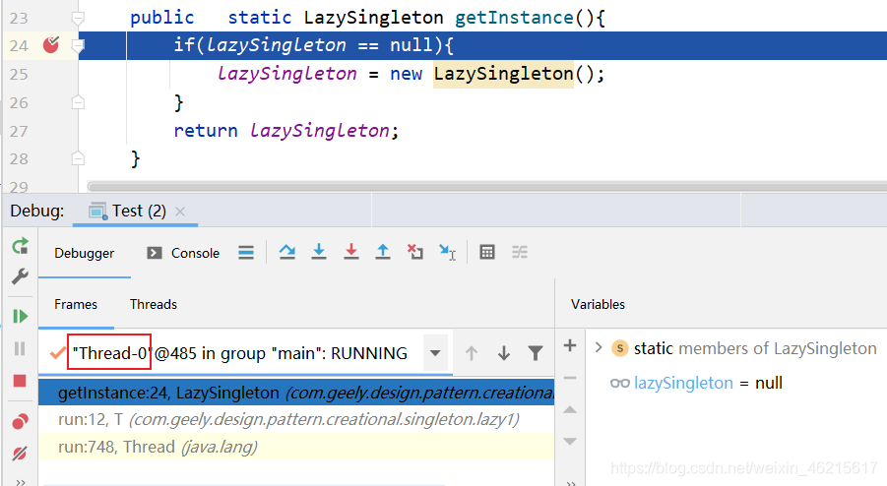Rerun the Test debug session
The image size is (887, 486).
(20, 246)
